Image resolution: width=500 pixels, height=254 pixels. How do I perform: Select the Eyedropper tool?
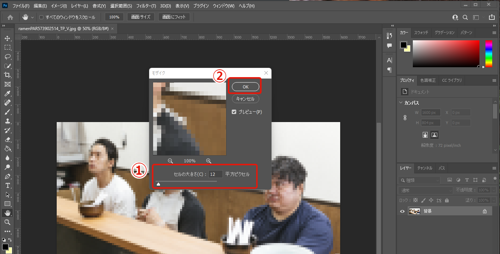[7, 93]
